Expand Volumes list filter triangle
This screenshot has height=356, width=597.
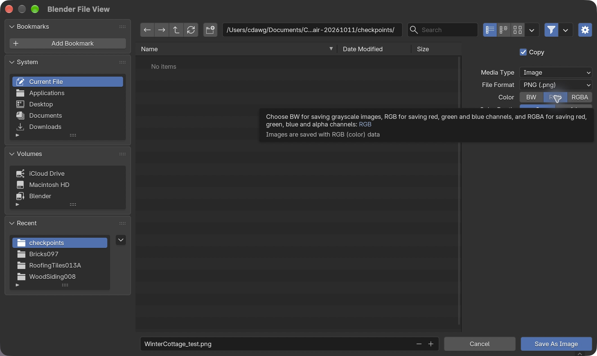coord(17,204)
